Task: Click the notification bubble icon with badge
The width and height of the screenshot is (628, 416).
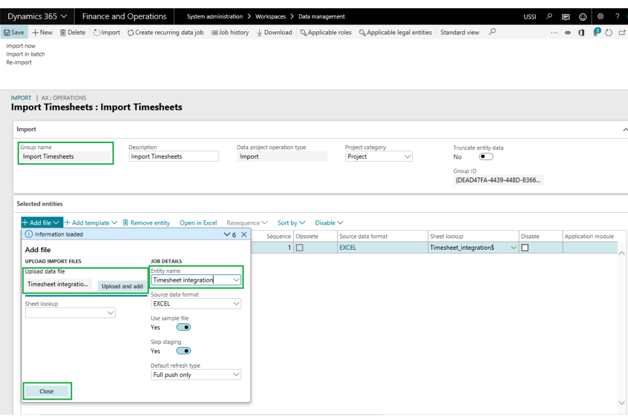Action: point(597,32)
